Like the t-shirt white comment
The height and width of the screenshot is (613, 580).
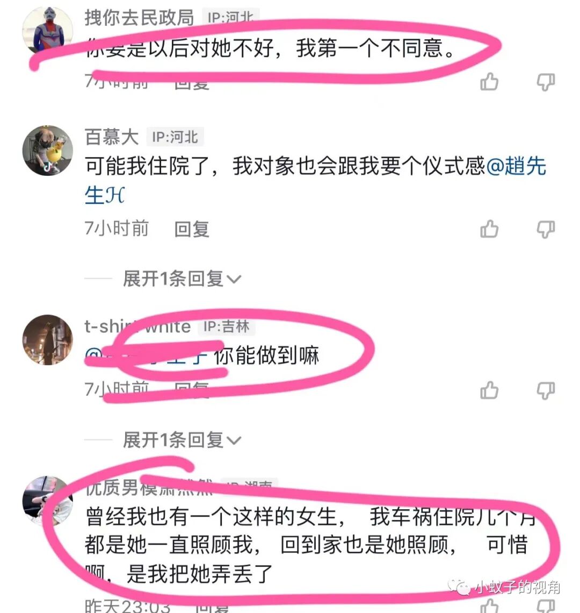pos(489,390)
